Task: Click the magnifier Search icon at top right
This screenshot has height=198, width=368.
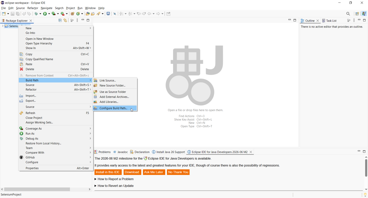Action: coord(348,14)
